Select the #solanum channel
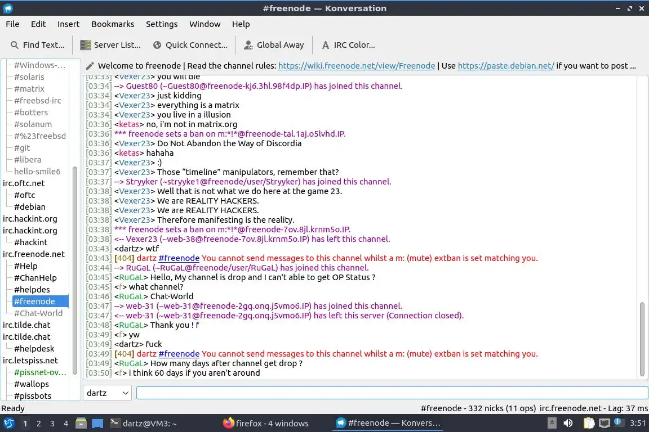The height and width of the screenshot is (432, 649). click(x=33, y=124)
